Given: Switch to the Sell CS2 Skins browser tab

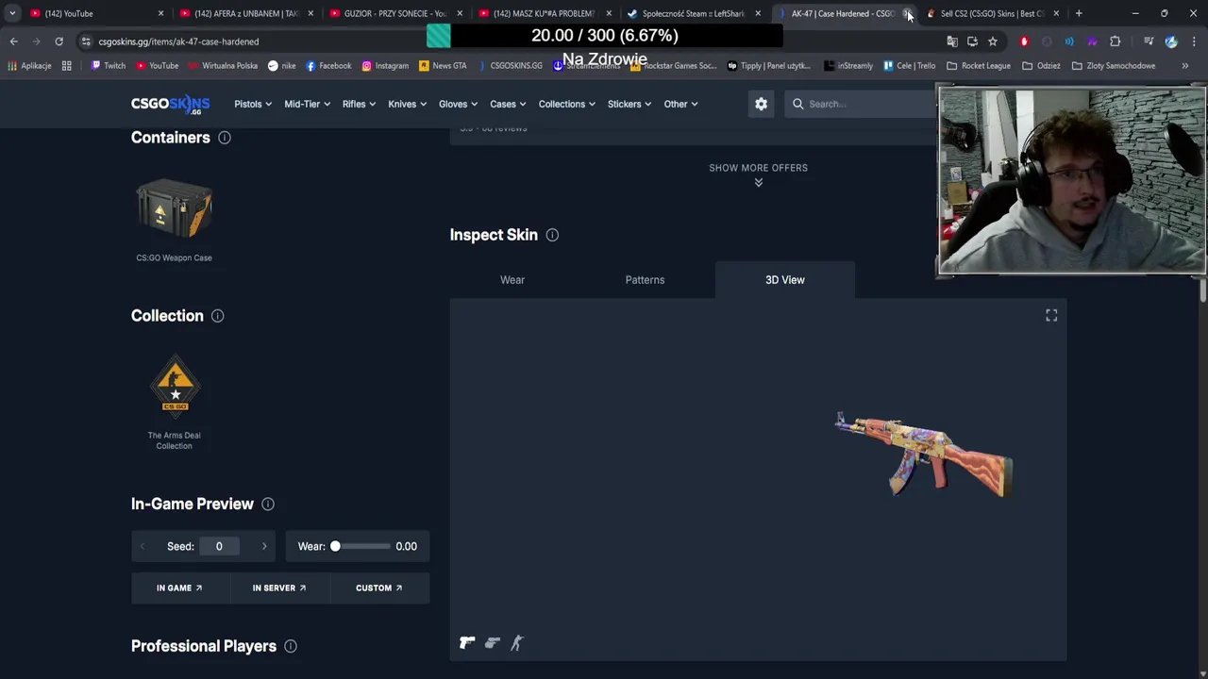Looking at the screenshot, I should tap(991, 13).
